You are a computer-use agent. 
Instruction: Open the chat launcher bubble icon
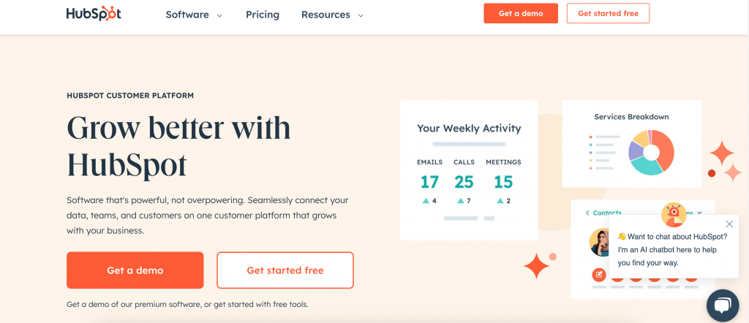point(723,306)
